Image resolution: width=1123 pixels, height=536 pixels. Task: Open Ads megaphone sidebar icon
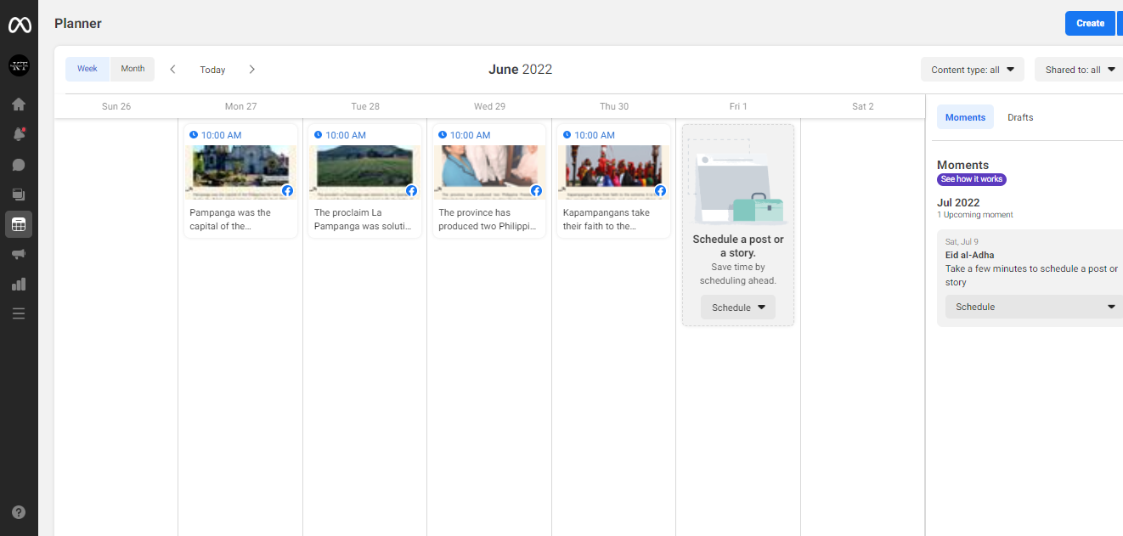tap(19, 254)
